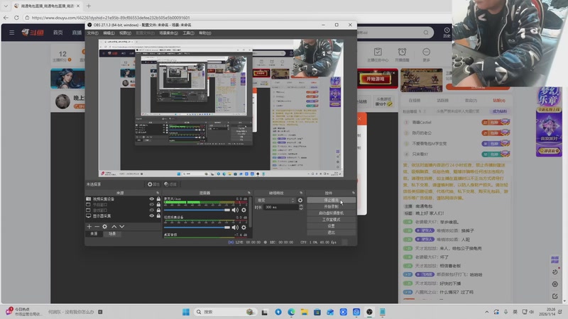This screenshot has width=568, height=319.
Task: Hide the 视频采集设备 source via eye icon
Action: pos(152,199)
